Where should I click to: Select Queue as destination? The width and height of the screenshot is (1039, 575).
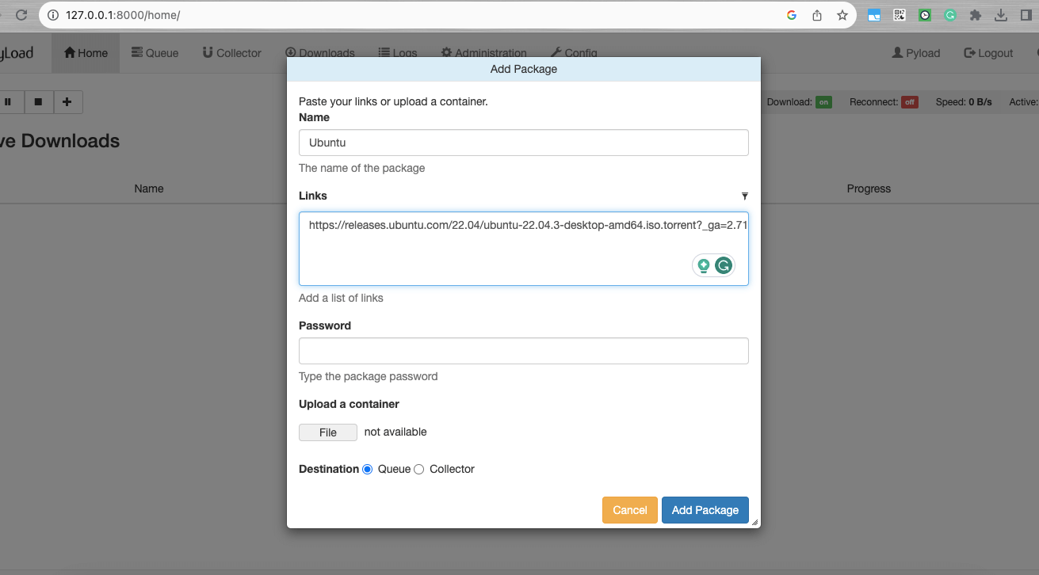coord(367,470)
